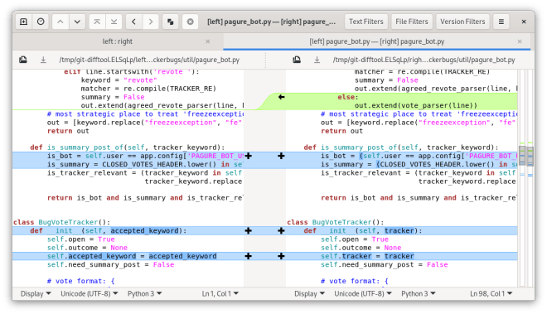Click '# vote format: {' comment in left pane
This screenshot has height=314, width=547.
pos(81,281)
